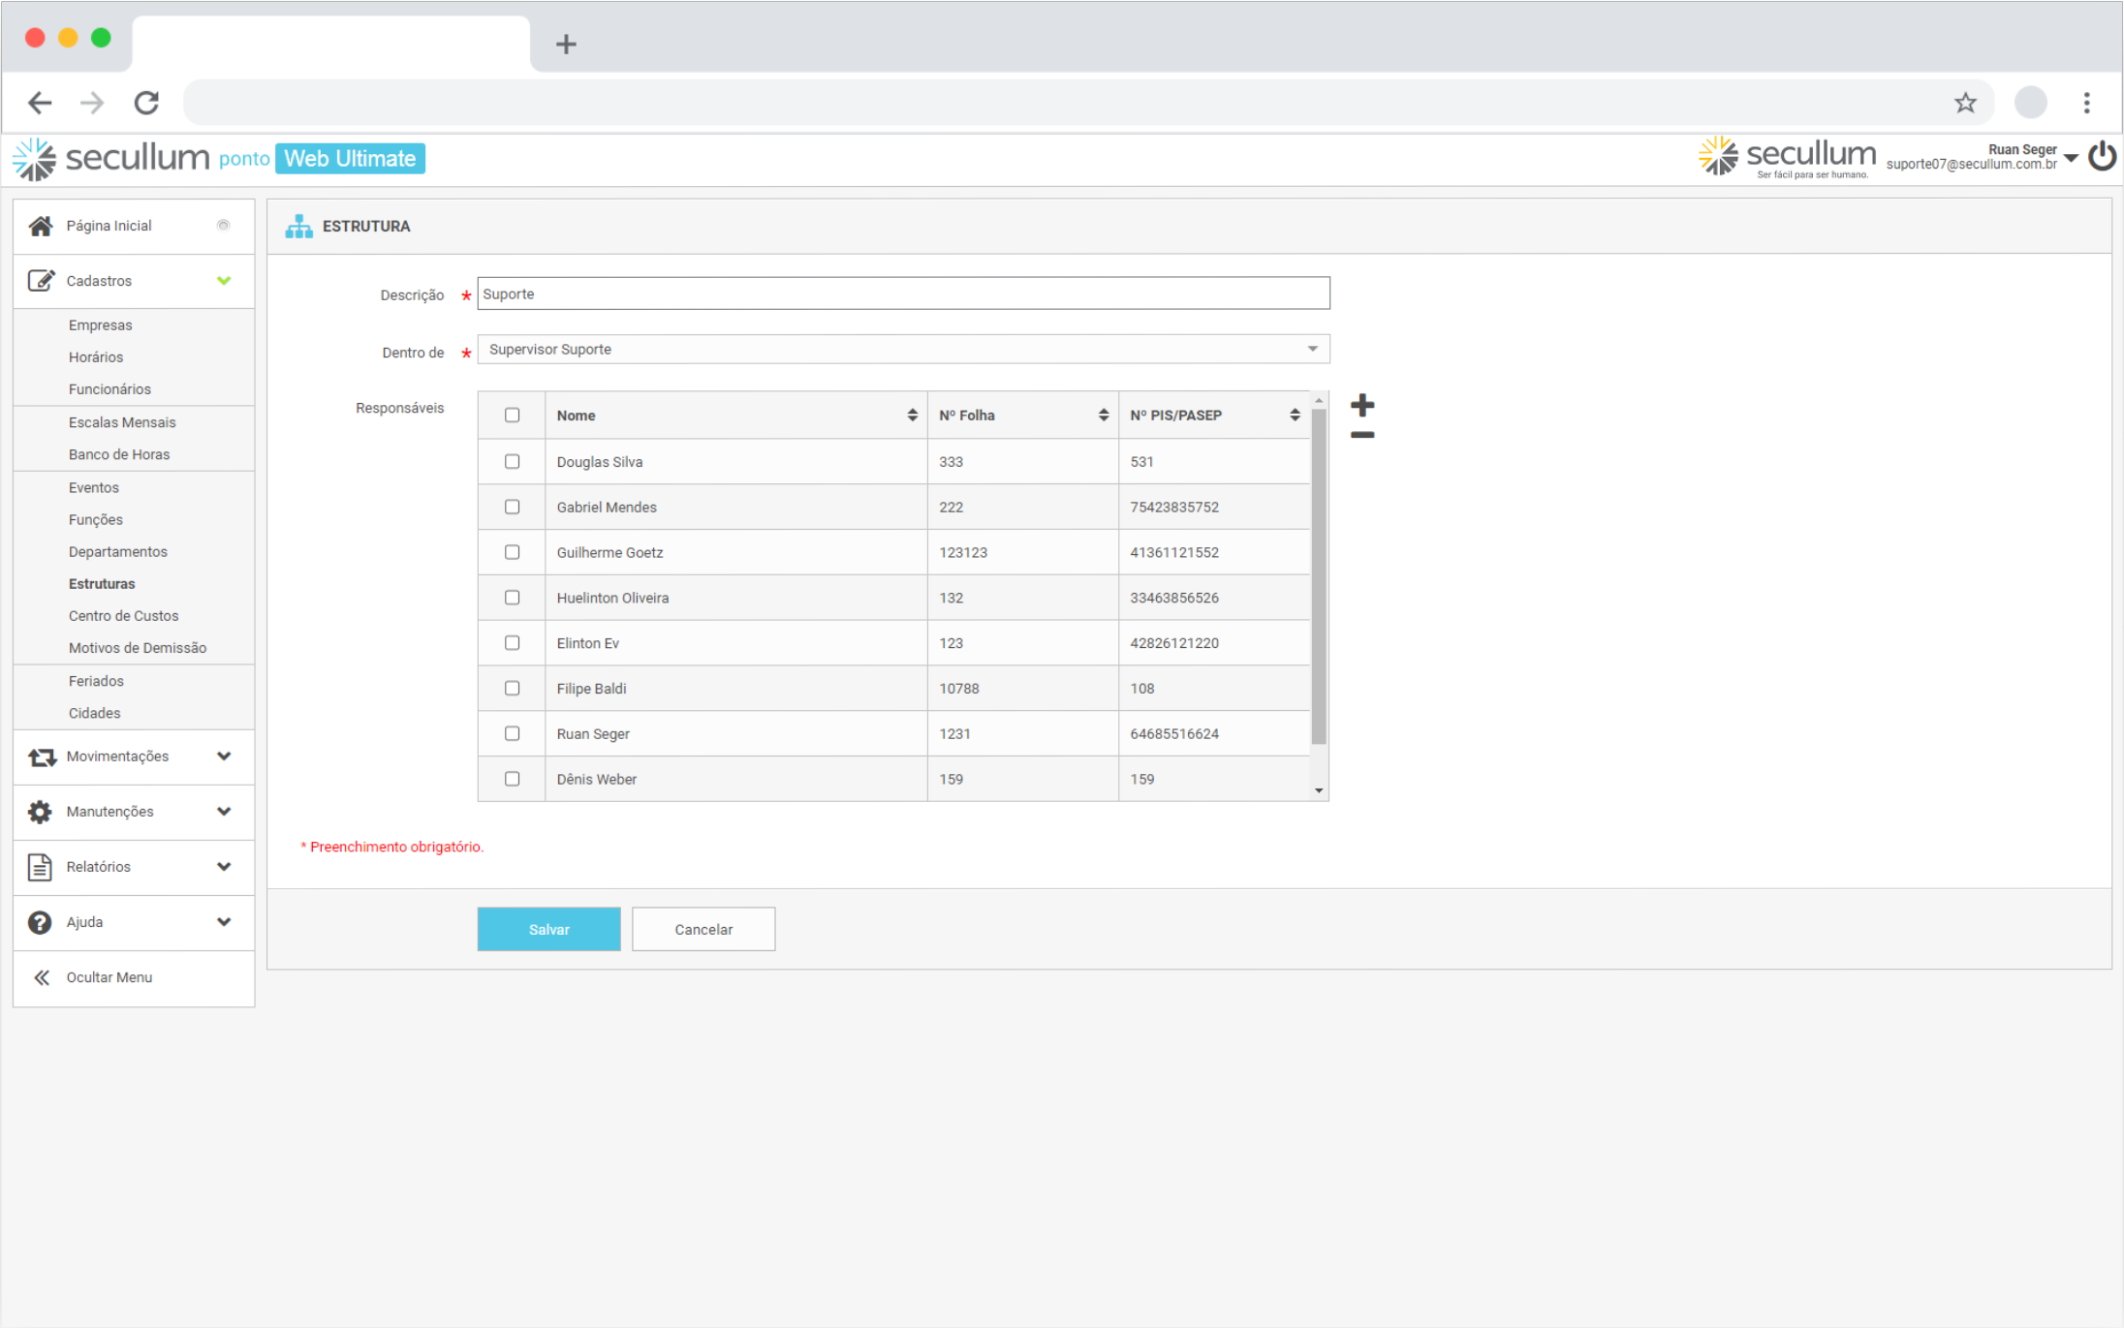
Task: Check the box for Douglas Silva
Action: [x=513, y=462]
